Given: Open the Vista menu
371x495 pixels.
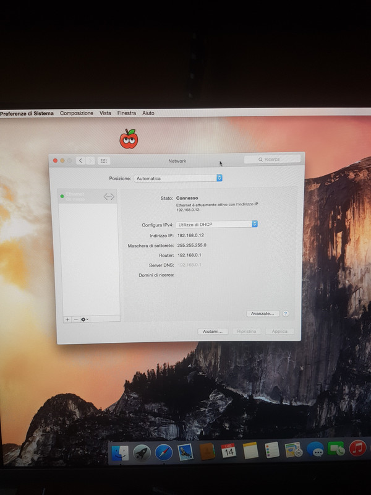Looking at the screenshot, I should (x=105, y=113).
